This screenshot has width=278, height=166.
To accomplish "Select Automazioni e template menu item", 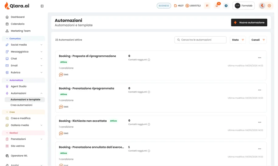I will [x=25, y=100].
